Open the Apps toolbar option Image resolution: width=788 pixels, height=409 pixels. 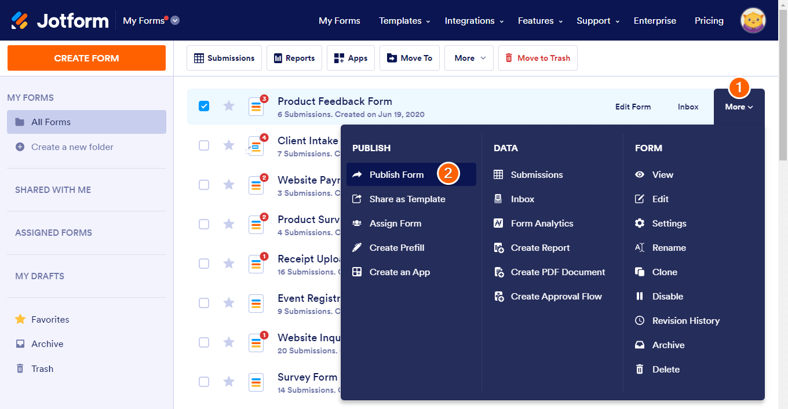pos(351,58)
